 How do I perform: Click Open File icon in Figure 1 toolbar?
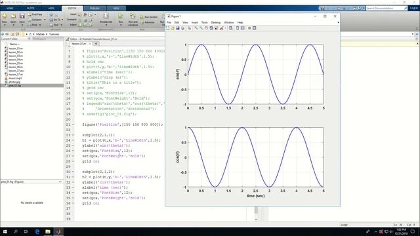173,28
